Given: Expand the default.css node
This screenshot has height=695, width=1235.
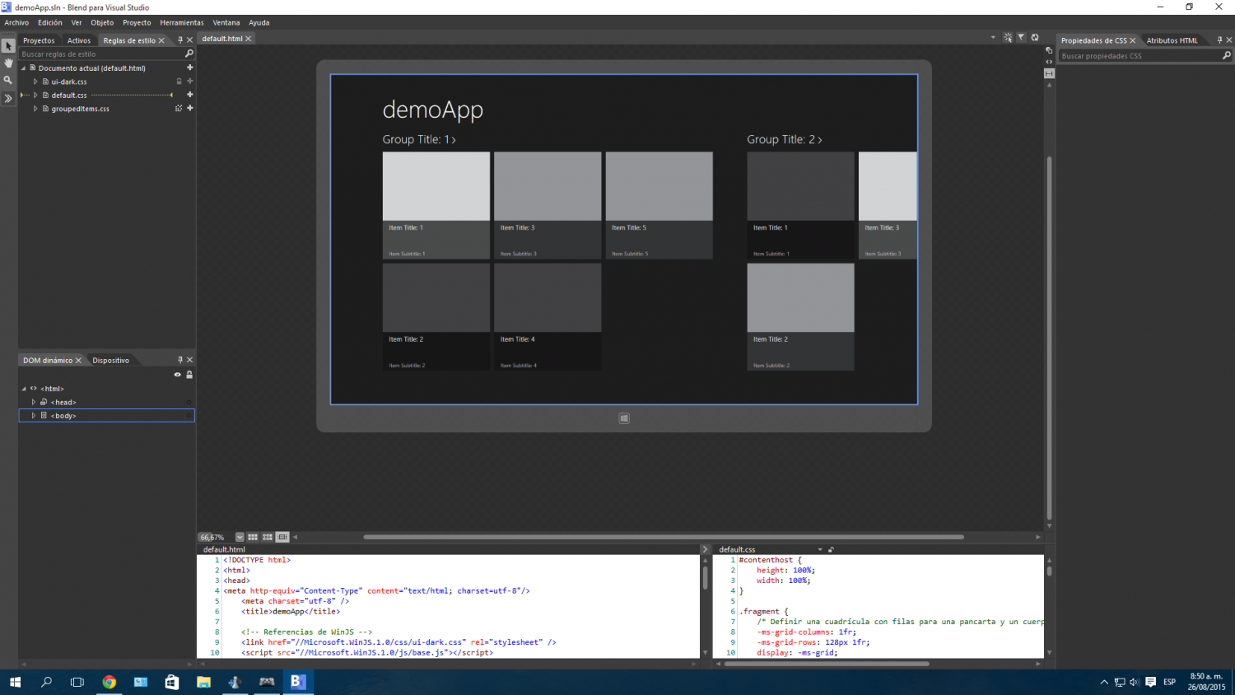Looking at the screenshot, I should (x=35, y=95).
